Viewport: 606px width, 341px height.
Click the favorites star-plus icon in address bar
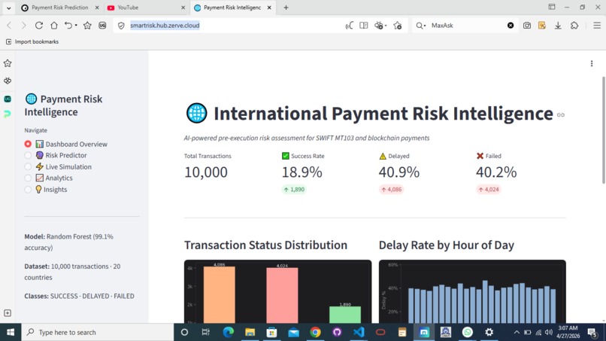click(397, 26)
